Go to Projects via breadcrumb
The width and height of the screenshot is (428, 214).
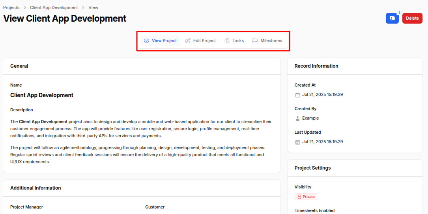coord(11,7)
